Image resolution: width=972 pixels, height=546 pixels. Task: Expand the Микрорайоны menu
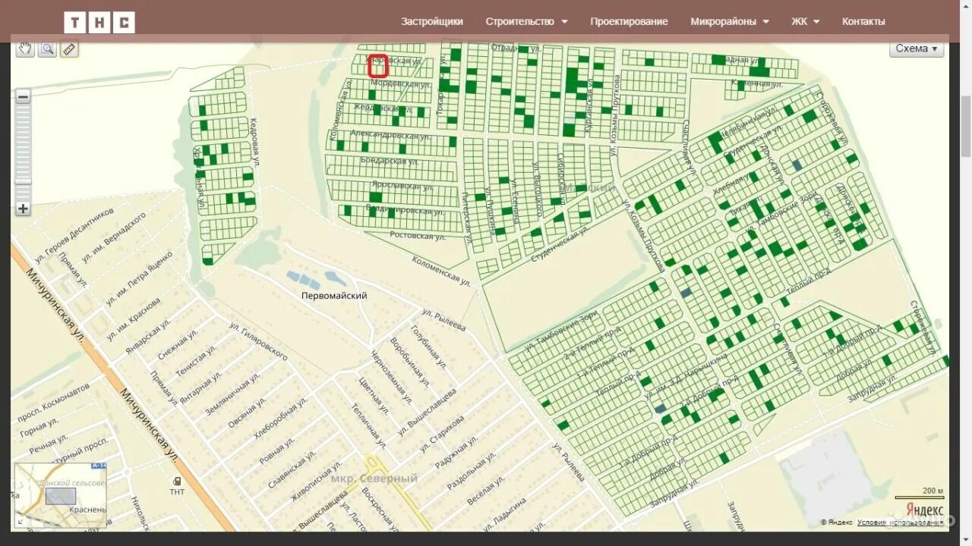[730, 21]
